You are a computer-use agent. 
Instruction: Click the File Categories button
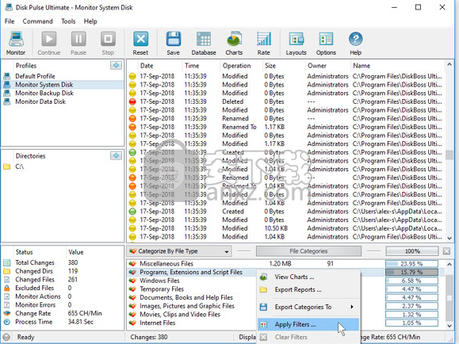tap(308, 251)
